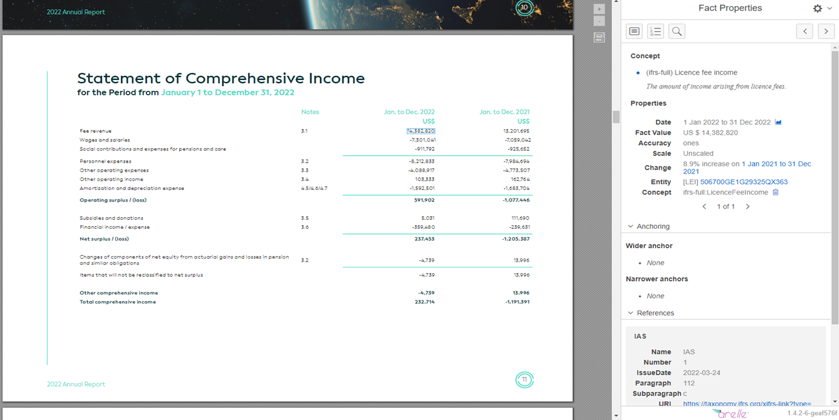Open the settings gear dropdown
The image size is (839, 420).
818,8
